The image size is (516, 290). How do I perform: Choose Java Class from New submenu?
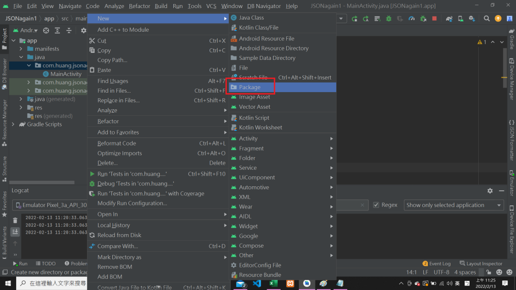(282, 18)
